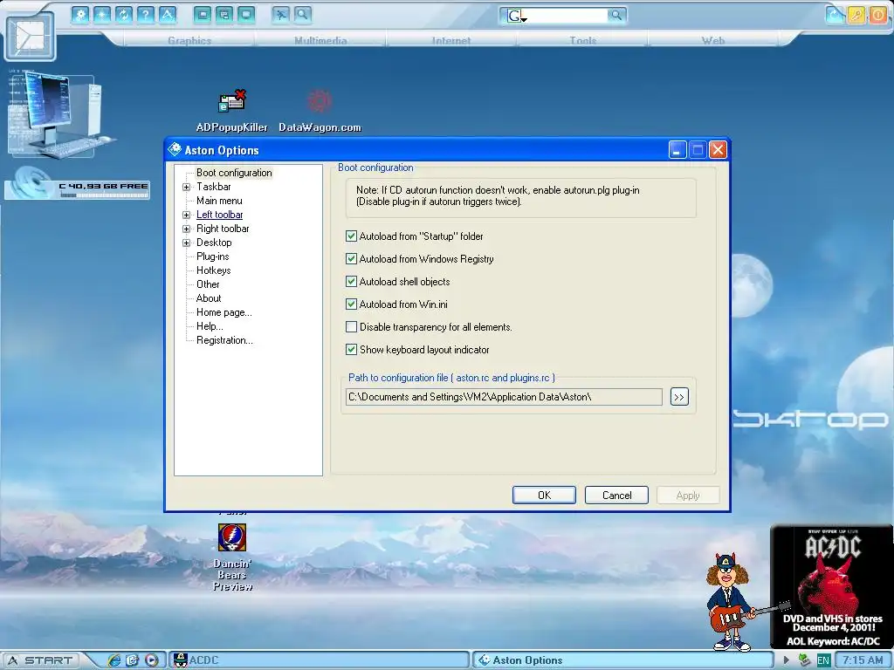The image size is (894, 670).
Task: Click the 7:15 AM taskbar clock
Action: tap(862, 660)
